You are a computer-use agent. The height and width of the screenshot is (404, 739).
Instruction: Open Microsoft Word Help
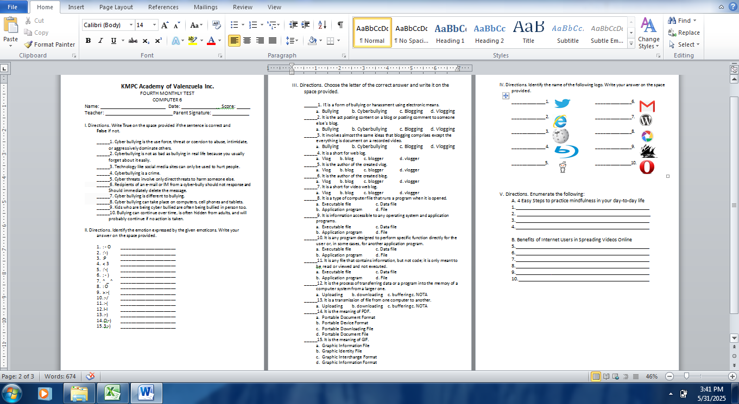tap(732, 7)
